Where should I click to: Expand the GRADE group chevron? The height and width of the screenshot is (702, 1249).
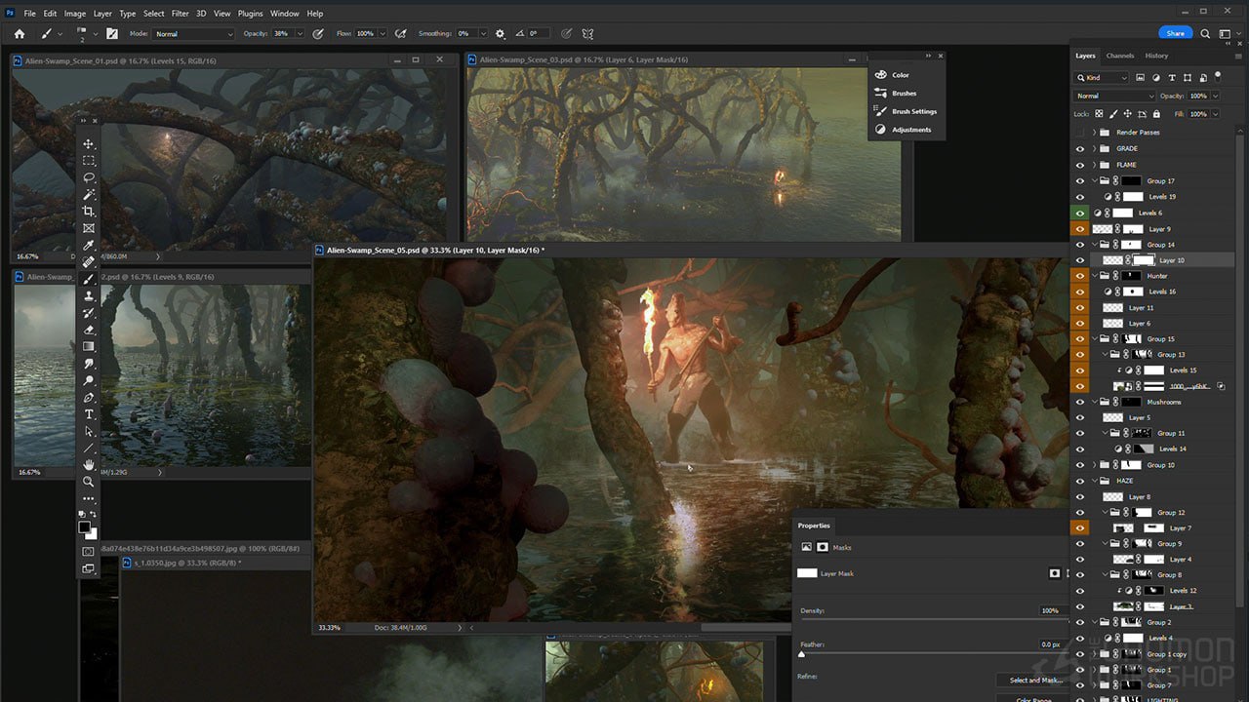tap(1094, 149)
